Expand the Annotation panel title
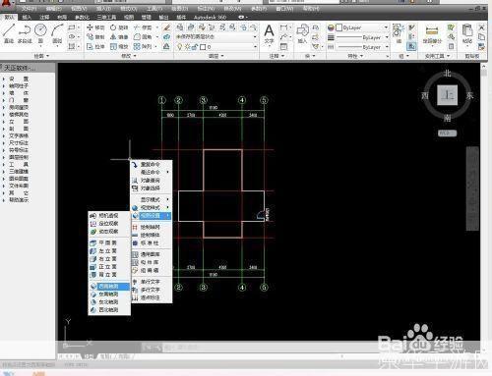This screenshot has height=376, width=492. 277,56
